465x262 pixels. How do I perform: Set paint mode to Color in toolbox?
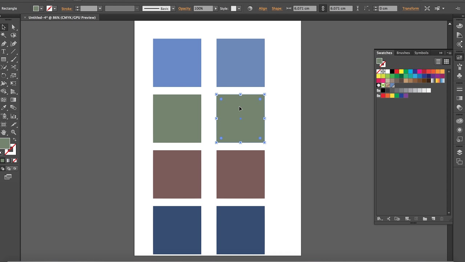click(3, 160)
